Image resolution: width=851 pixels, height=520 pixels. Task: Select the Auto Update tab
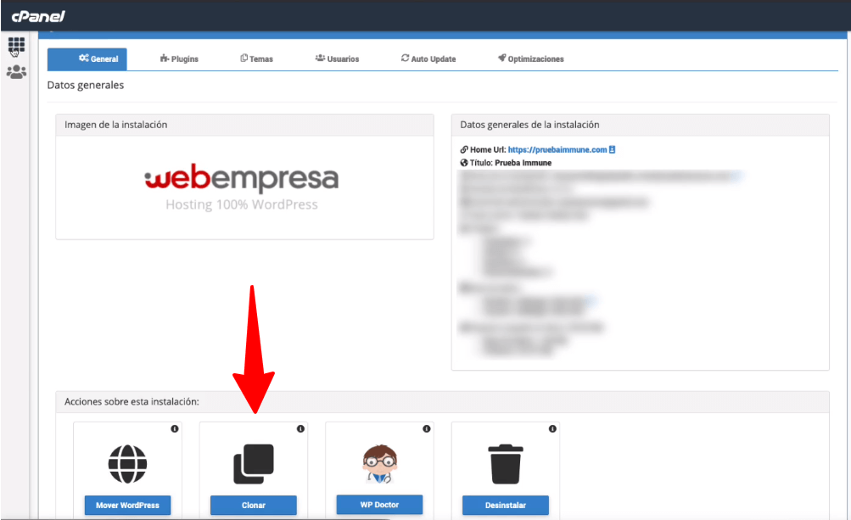click(x=428, y=59)
